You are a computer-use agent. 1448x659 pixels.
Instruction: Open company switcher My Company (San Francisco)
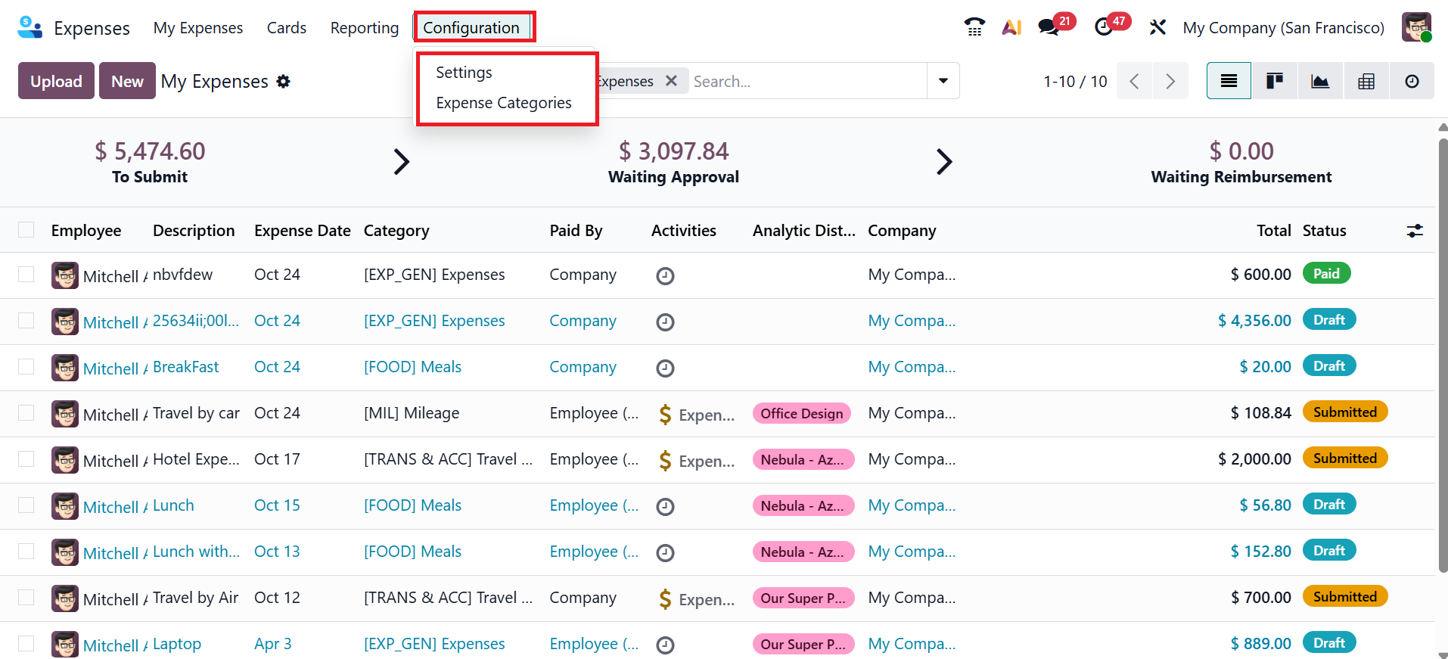pos(1283,28)
